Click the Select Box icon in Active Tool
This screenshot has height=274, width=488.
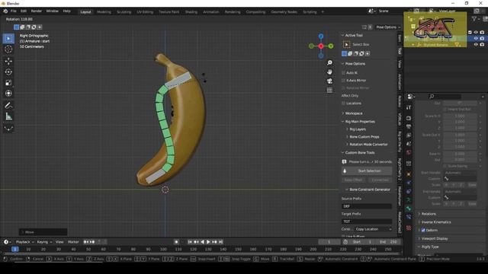click(346, 44)
